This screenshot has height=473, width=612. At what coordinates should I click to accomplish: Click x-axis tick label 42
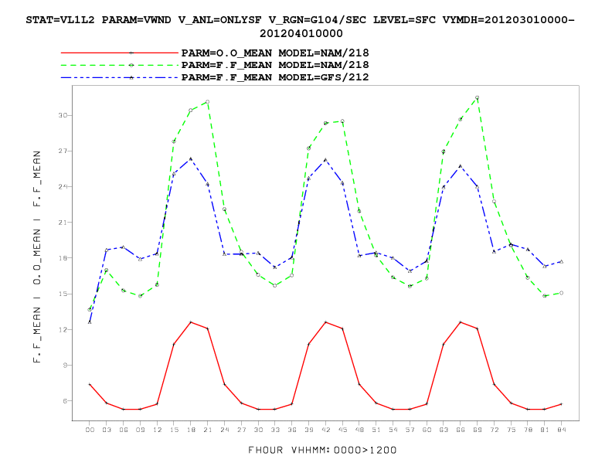pyautogui.click(x=325, y=430)
